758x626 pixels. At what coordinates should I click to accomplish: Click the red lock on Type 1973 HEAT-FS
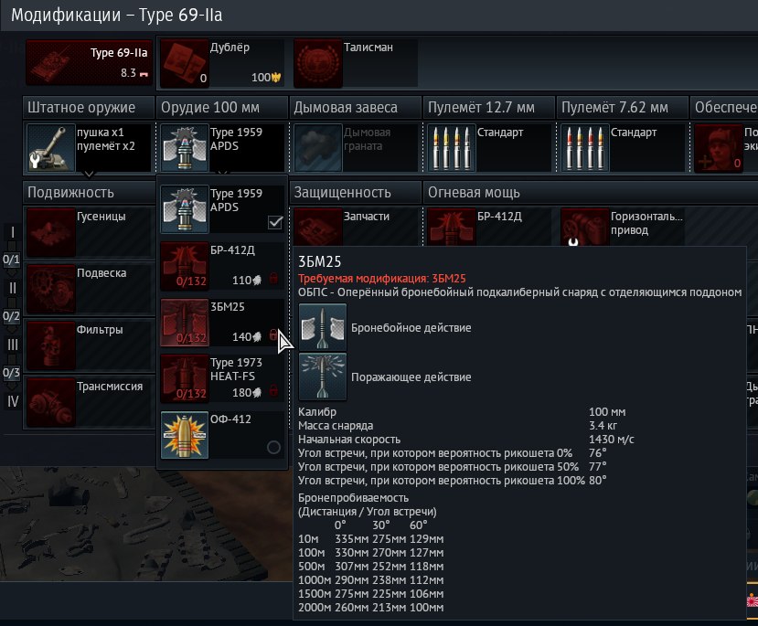click(x=273, y=391)
